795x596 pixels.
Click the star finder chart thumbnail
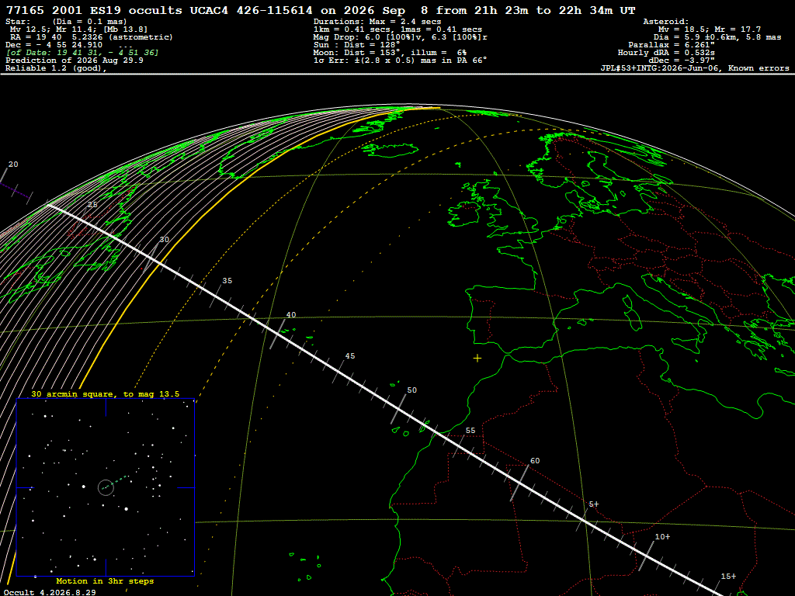[x=106, y=487]
